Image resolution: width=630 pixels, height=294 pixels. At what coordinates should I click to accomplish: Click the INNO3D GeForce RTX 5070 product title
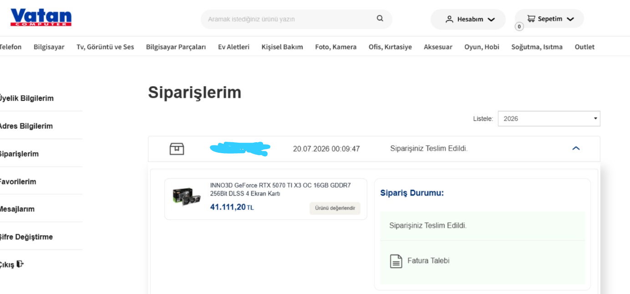[x=280, y=189]
